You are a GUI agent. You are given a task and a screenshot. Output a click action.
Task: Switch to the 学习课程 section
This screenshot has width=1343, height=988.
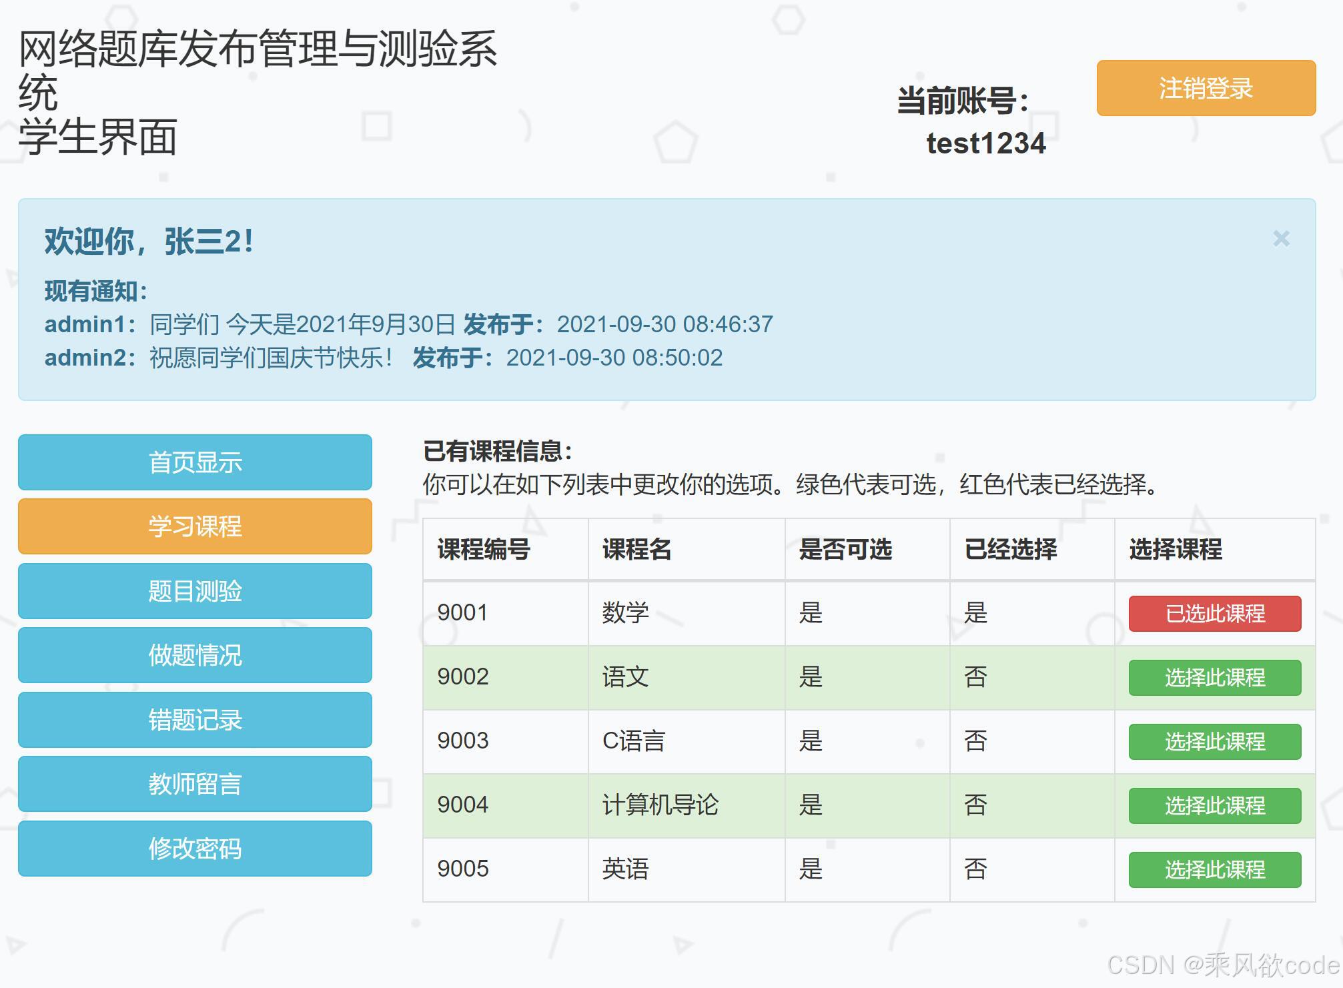click(195, 526)
